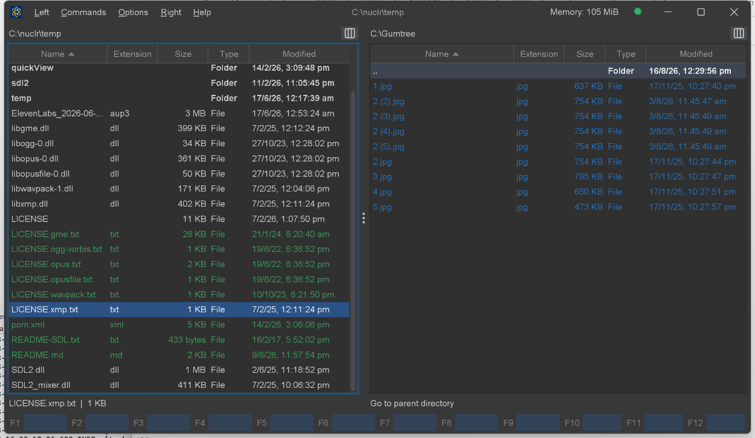The width and height of the screenshot is (755, 438).
Task: Select 2 (2).jpg in right panel
Action: tap(558, 101)
